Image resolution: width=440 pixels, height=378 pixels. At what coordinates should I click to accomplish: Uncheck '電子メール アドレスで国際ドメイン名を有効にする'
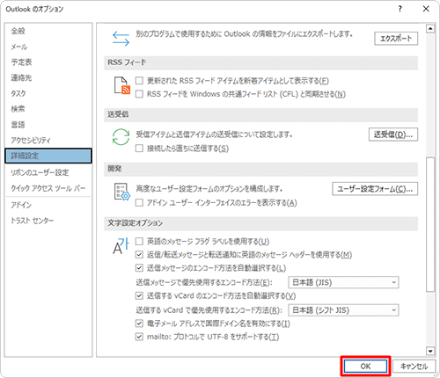coord(139,323)
